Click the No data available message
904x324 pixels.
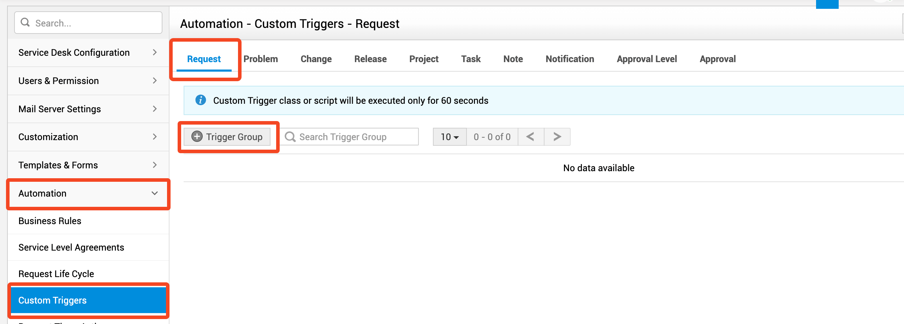coord(599,168)
